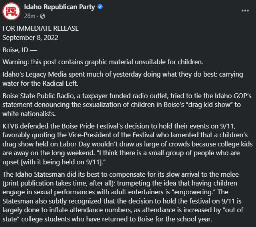
Task: Click the September 8, 2022 date line
Action: pyautogui.click(x=30, y=38)
